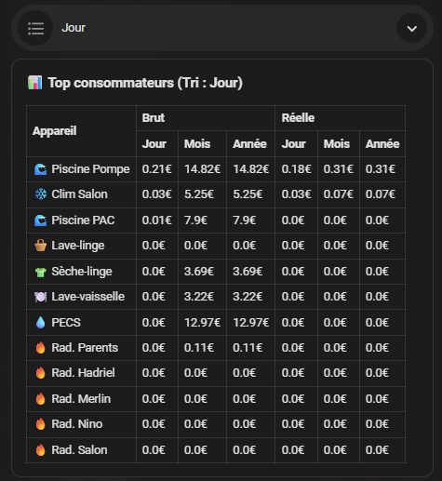Click the Lave-vaisselle plate icon

click(x=41, y=297)
